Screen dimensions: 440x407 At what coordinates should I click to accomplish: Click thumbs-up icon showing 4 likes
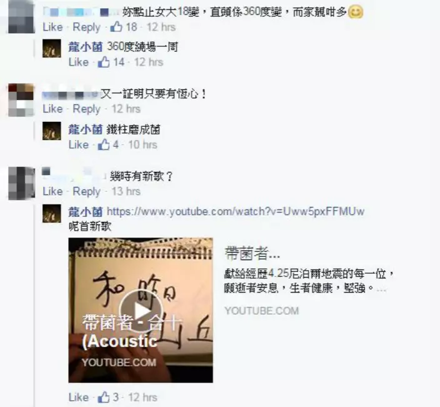tap(104, 144)
